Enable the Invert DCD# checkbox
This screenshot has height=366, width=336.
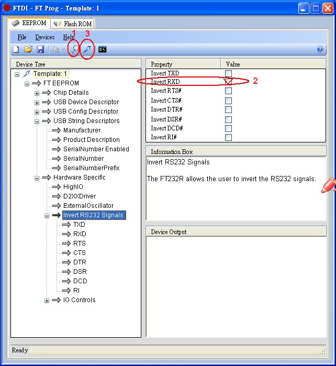point(228,129)
